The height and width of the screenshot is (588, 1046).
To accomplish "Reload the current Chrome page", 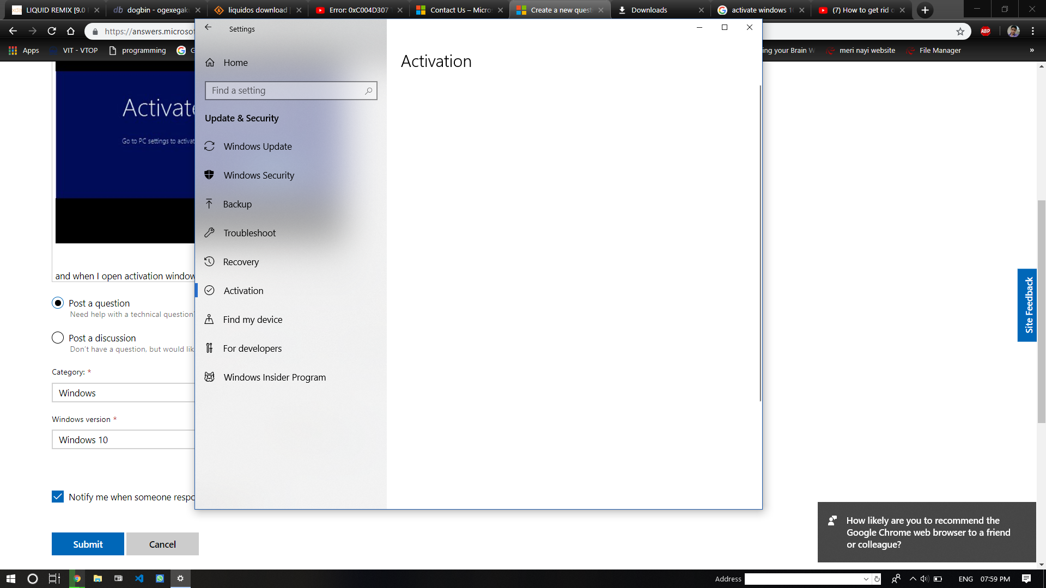I will [52, 31].
